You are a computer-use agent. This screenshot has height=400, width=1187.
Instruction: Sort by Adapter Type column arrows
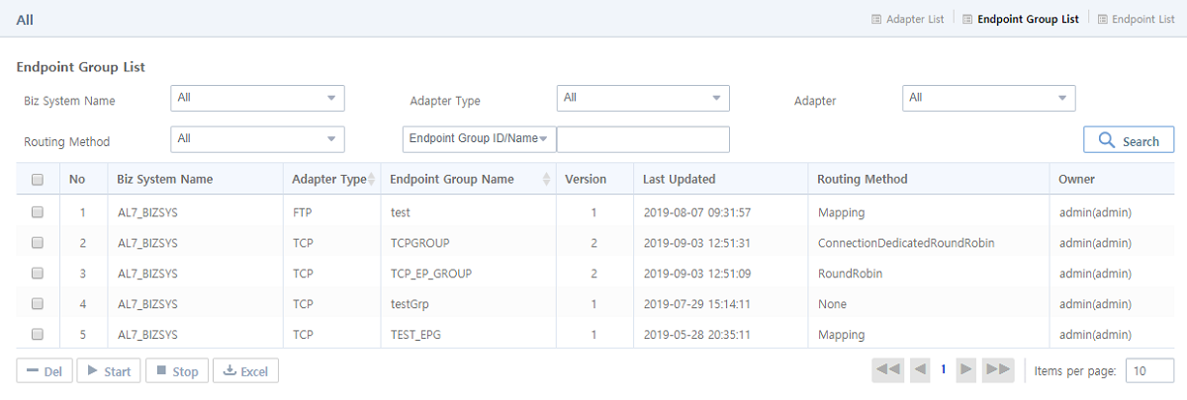click(x=372, y=180)
